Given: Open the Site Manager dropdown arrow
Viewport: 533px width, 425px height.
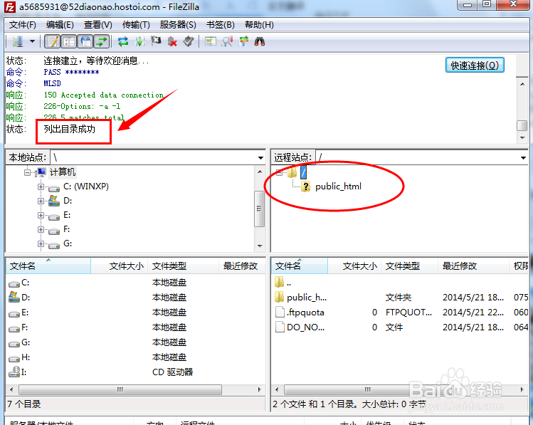Looking at the screenshot, I should click(x=32, y=42).
